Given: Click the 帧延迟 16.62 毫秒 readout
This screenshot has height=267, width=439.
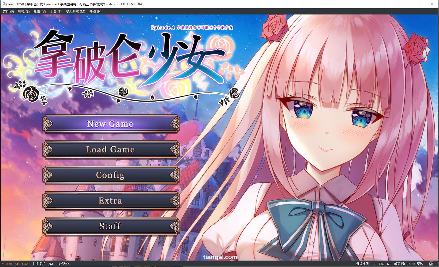Looking at the screenshot, I should [408, 264].
